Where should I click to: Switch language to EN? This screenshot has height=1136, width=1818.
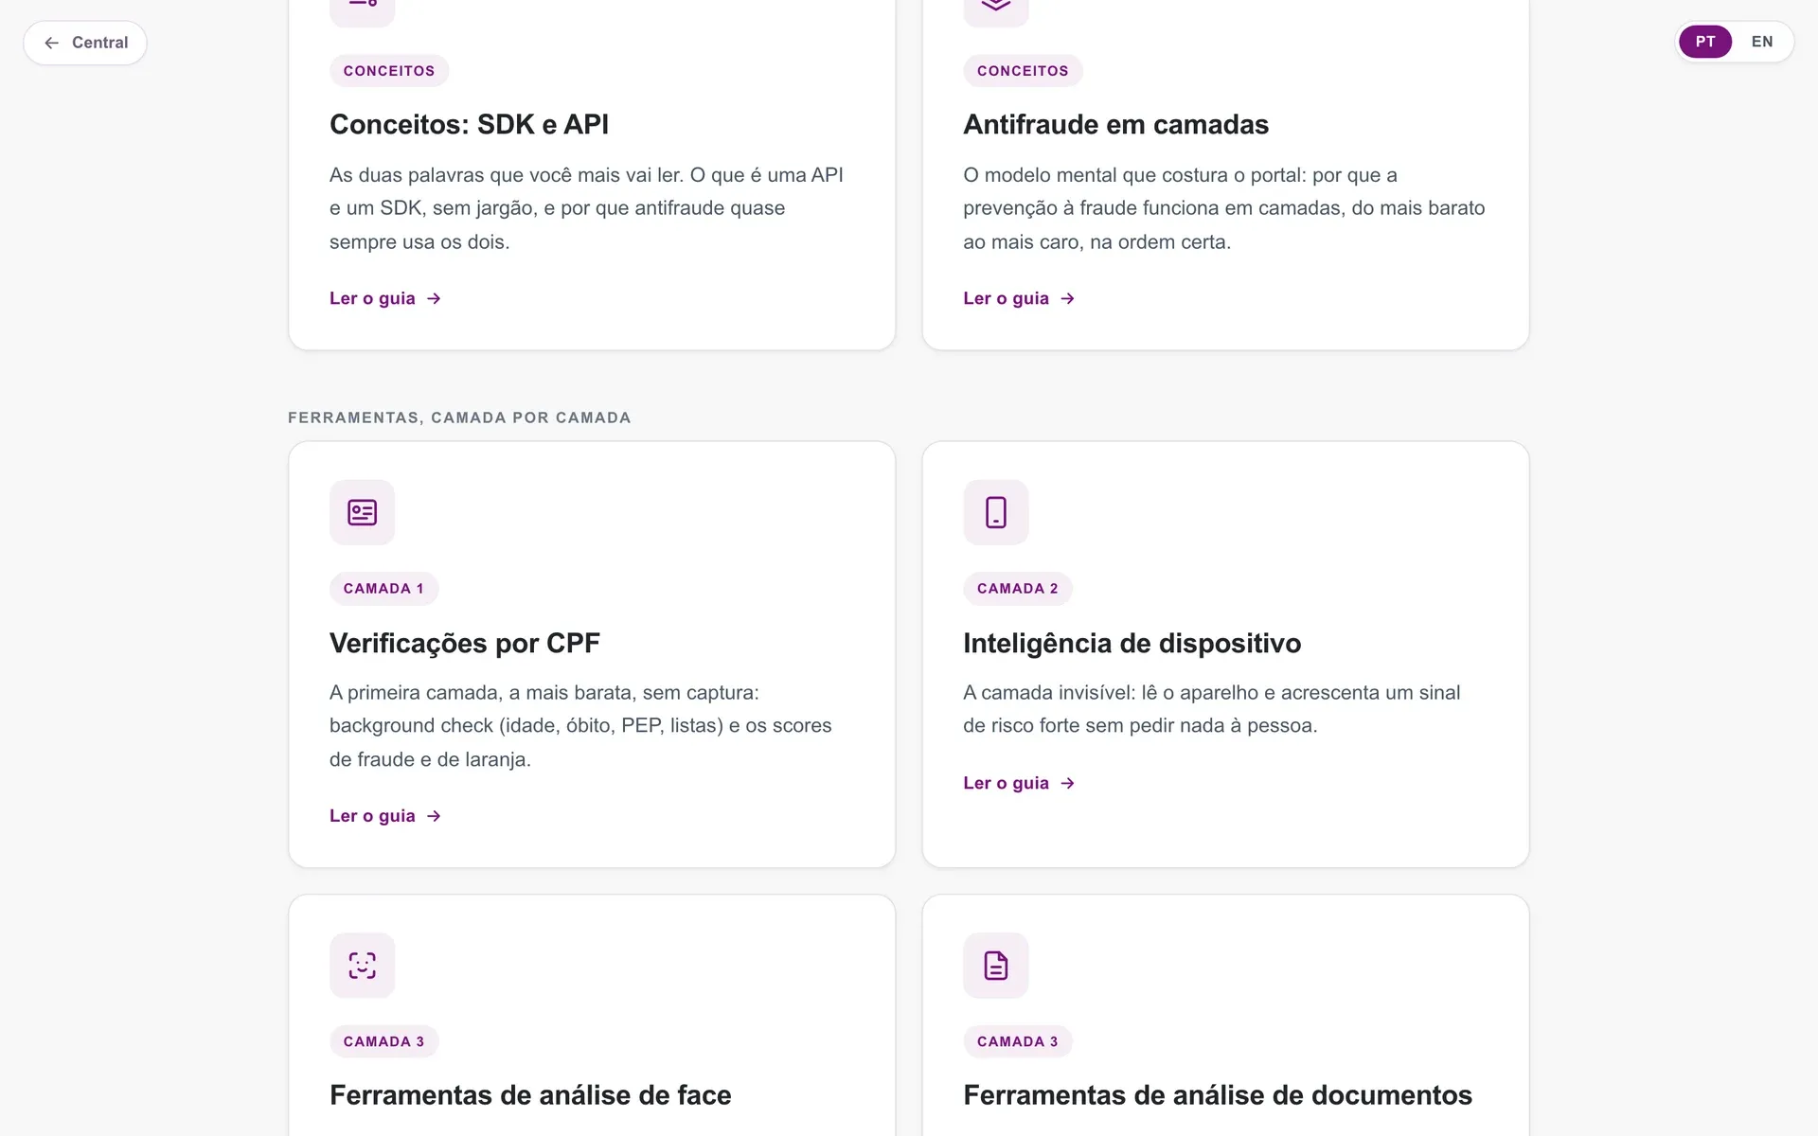click(1761, 42)
